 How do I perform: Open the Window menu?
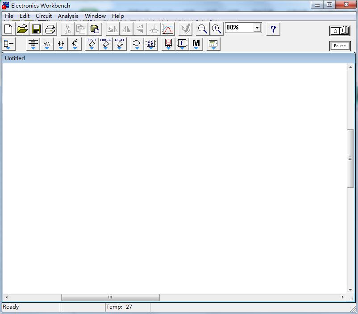[95, 16]
